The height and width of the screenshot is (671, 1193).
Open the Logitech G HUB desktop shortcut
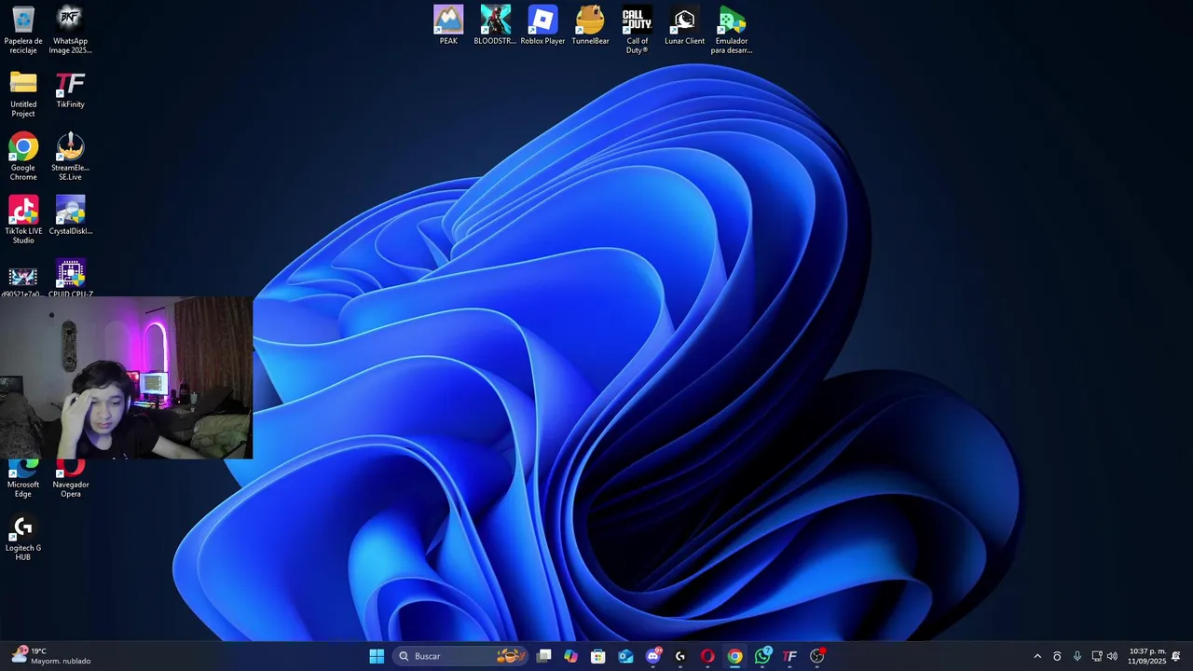(x=23, y=539)
